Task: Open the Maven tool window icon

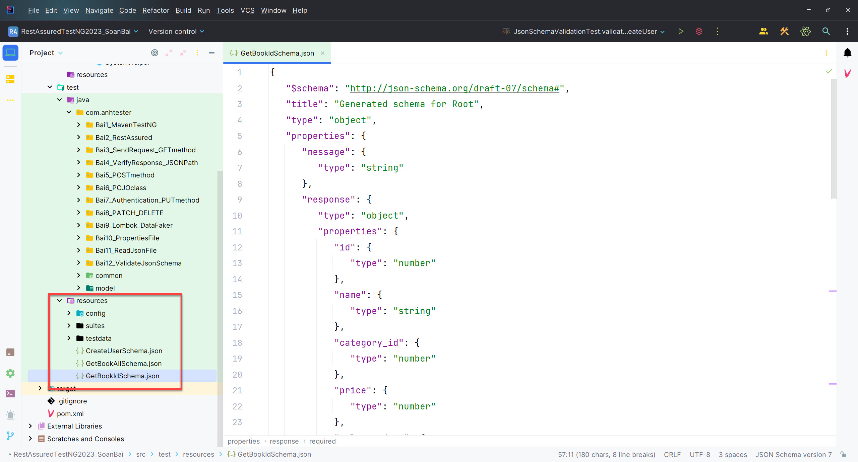Action: pyautogui.click(x=847, y=73)
